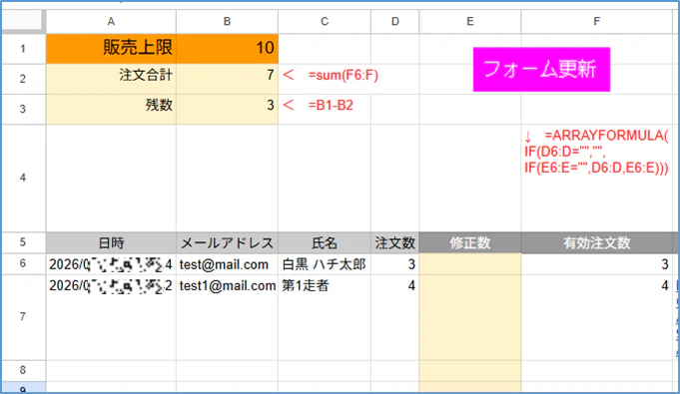The image size is (680, 394).
Task: Click the select-all corner box
Action: pos(23,21)
